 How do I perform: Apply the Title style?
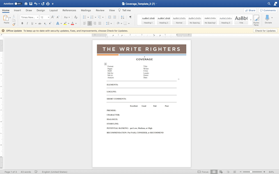coord(241,20)
